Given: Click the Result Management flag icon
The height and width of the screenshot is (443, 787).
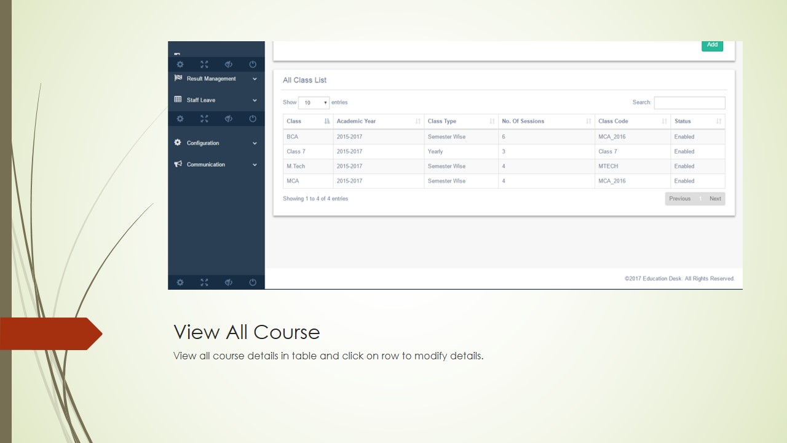Looking at the screenshot, I should (178, 78).
